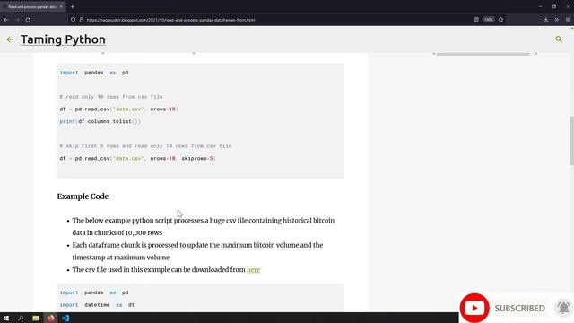This screenshot has height=323, width=574.
Task: Click the browser back arrow button
Action: 6,20
